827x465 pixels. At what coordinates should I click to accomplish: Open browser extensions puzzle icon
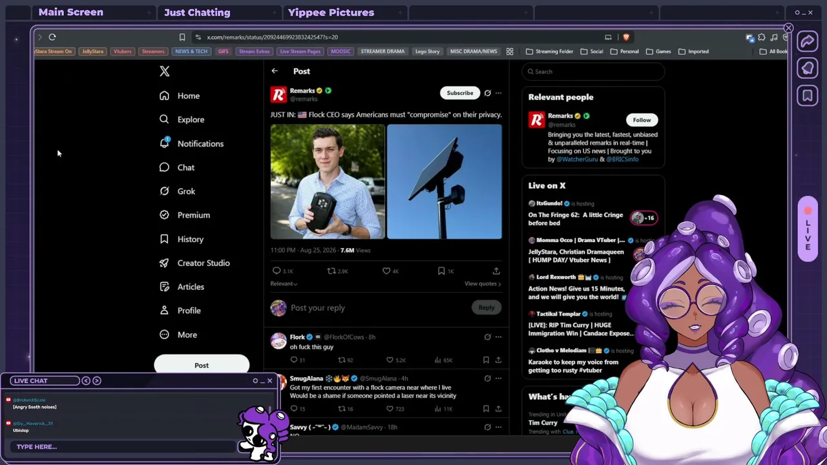click(x=762, y=37)
